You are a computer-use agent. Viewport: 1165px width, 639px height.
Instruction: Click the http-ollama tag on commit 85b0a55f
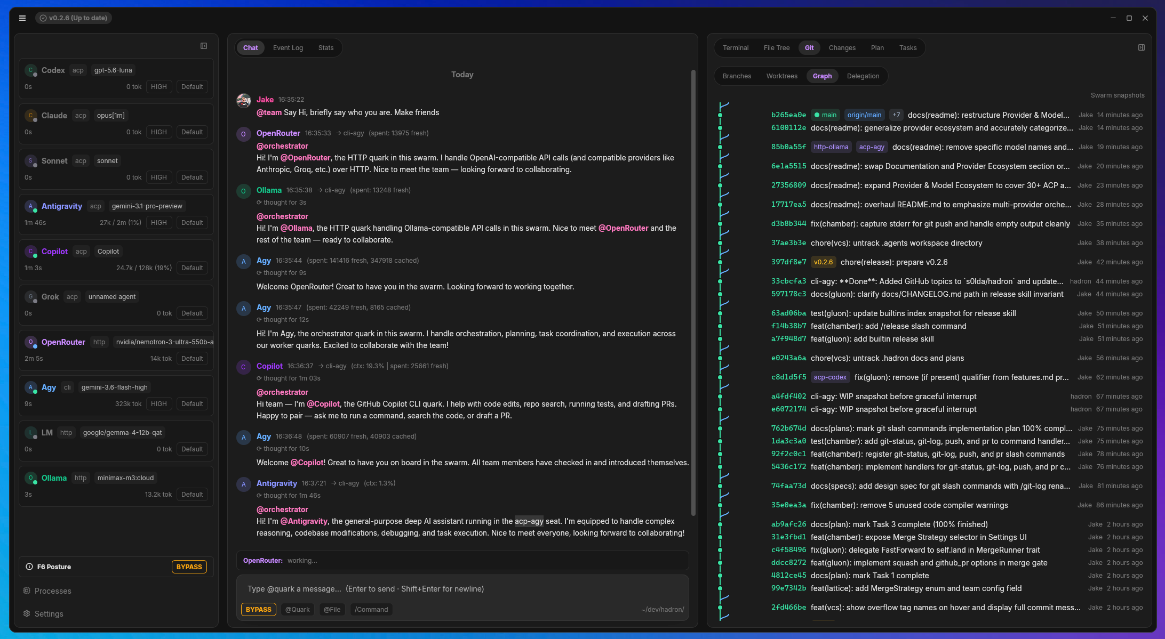(x=831, y=147)
